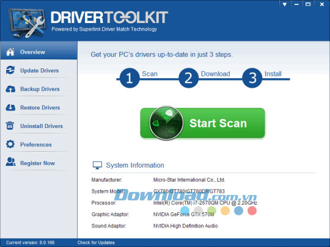Click the Graphic Adaptor label
Image resolution: width=330 pixels, height=247 pixels.
click(x=110, y=215)
